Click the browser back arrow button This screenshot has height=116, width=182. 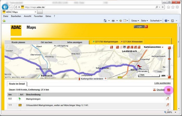coord(5,7)
